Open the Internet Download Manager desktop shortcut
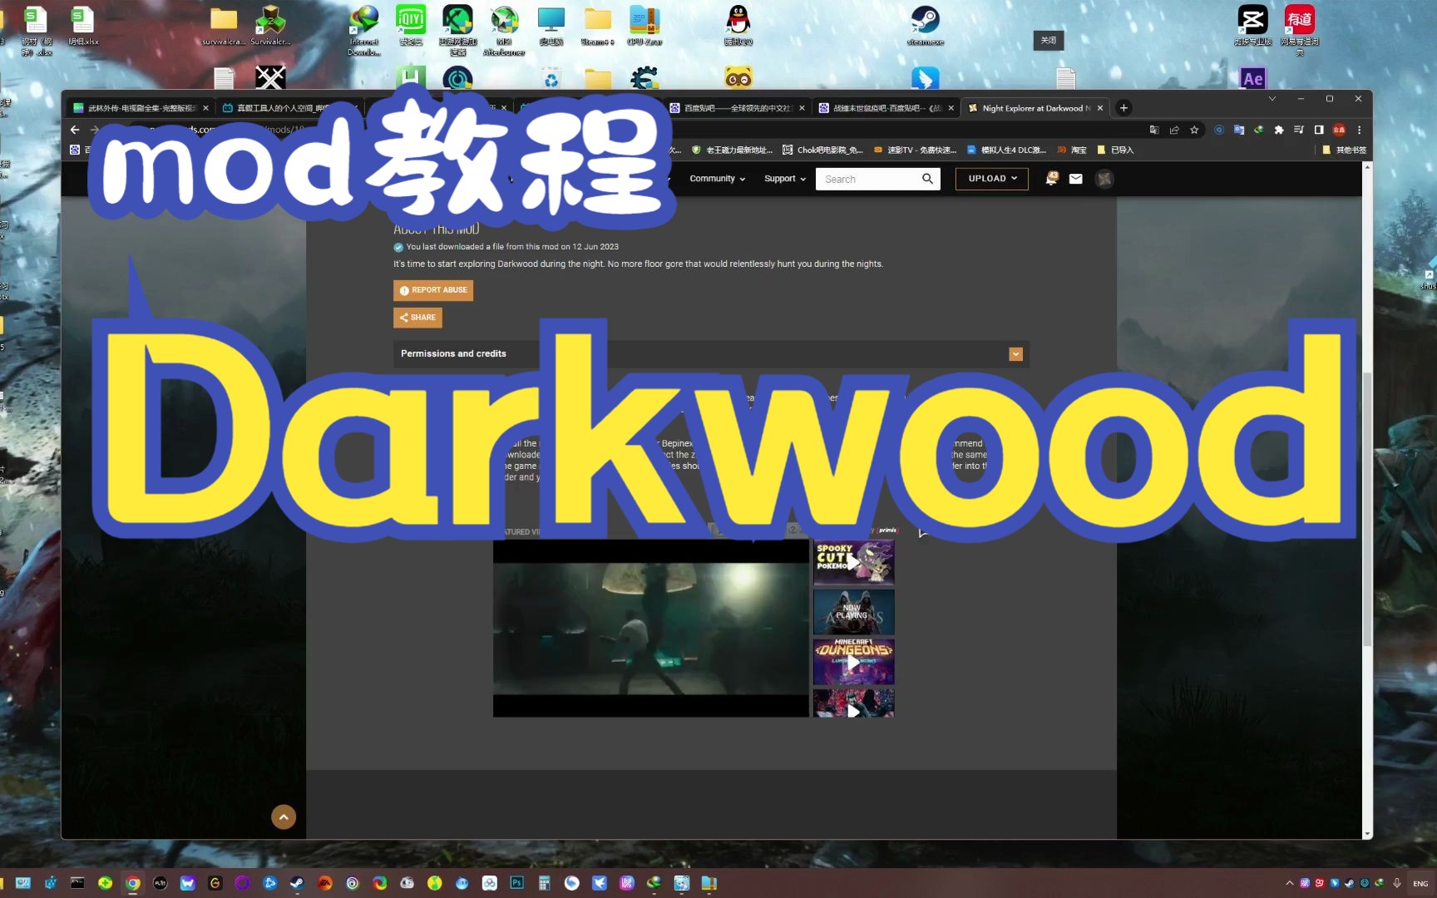The image size is (1437, 898). click(364, 30)
